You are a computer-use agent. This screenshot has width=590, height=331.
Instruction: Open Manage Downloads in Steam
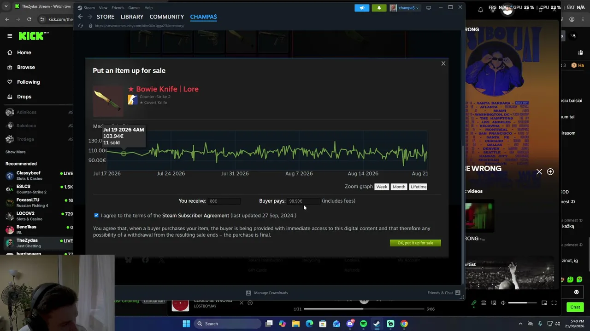pos(267,293)
